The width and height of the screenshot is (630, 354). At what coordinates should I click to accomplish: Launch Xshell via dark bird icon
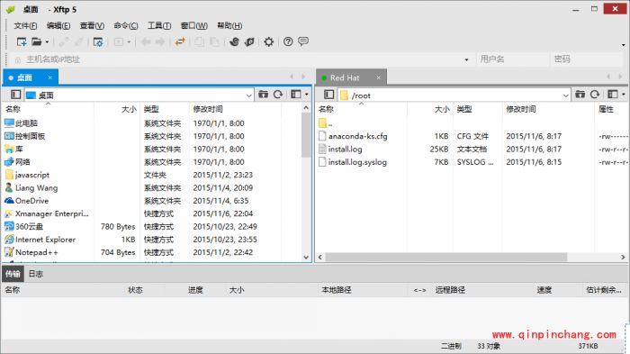click(x=234, y=41)
